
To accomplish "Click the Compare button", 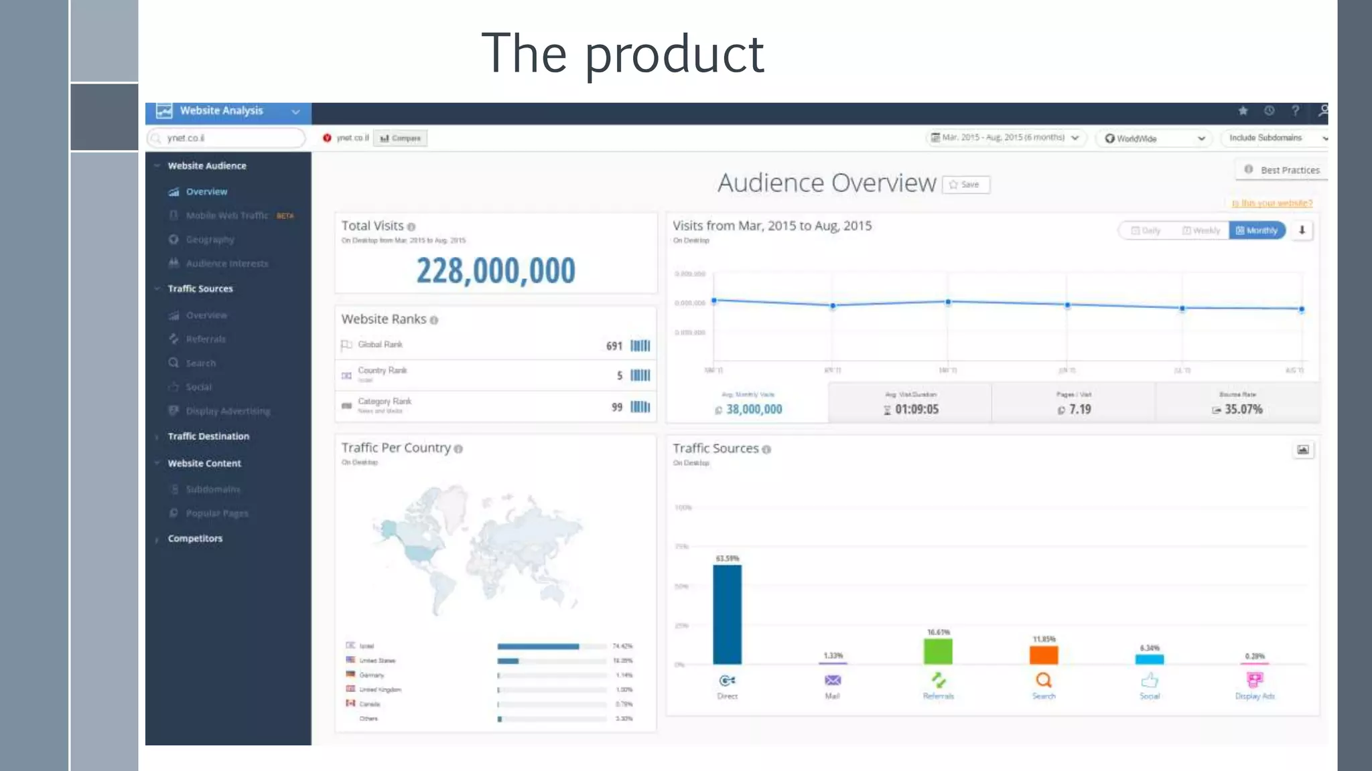I will (x=400, y=139).
